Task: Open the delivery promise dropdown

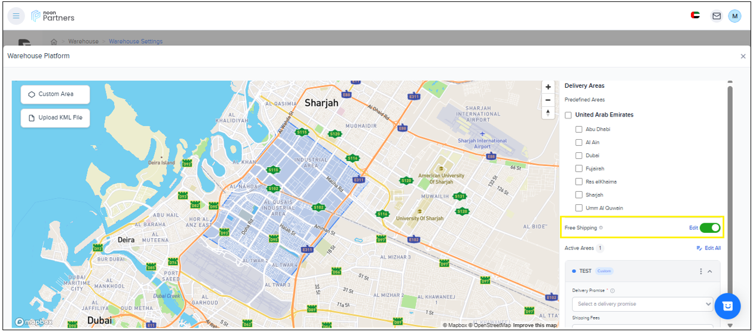Action: [x=642, y=304]
